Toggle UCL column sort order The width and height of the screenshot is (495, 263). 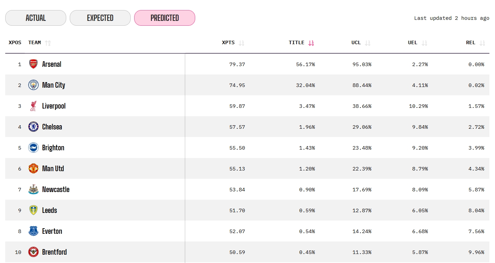tap(367, 43)
